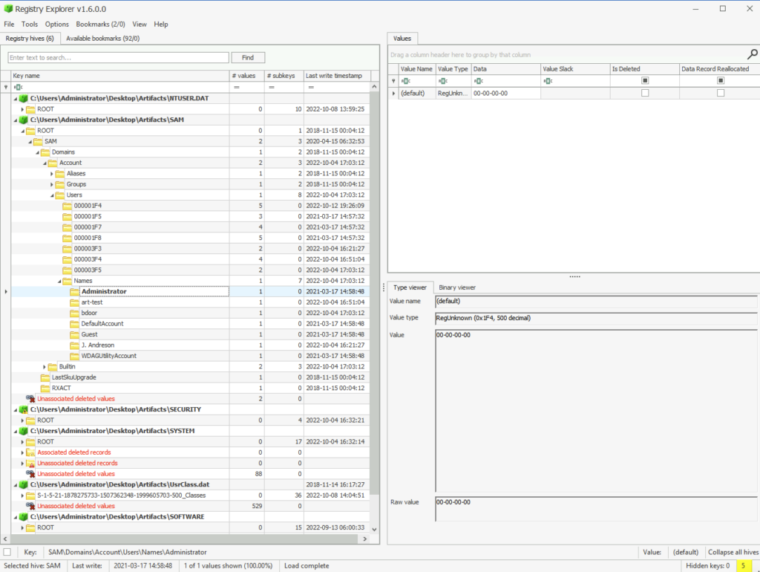
Task: Open the View menu
Action: coord(140,25)
